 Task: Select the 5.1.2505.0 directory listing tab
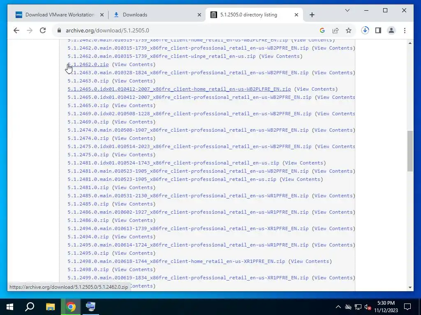pos(254,15)
